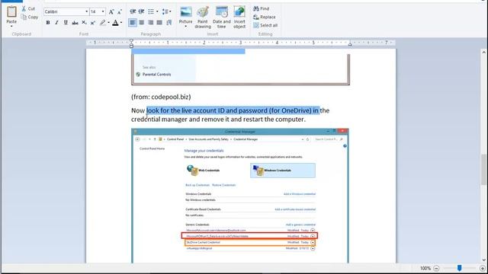This screenshot has height=274, width=488.
Task: Click the scroll up arrow
Action: 483,53
